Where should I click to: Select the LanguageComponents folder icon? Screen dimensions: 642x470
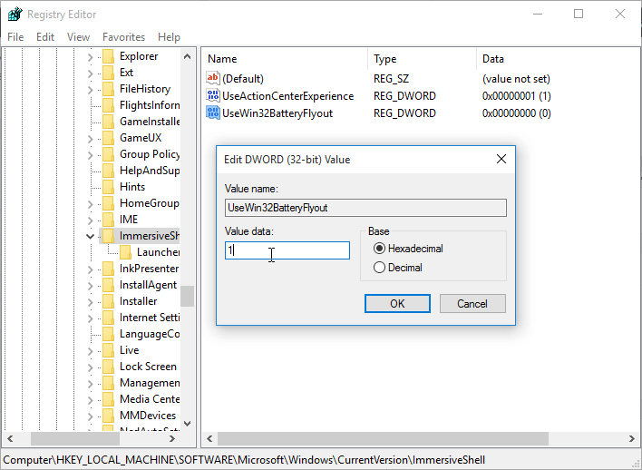point(109,335)
